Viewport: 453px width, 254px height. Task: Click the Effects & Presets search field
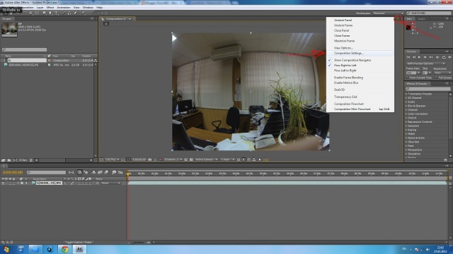pyautogui.click(x=428, y=89)
